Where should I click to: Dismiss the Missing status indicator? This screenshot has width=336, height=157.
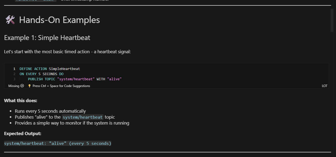(22, 86)
